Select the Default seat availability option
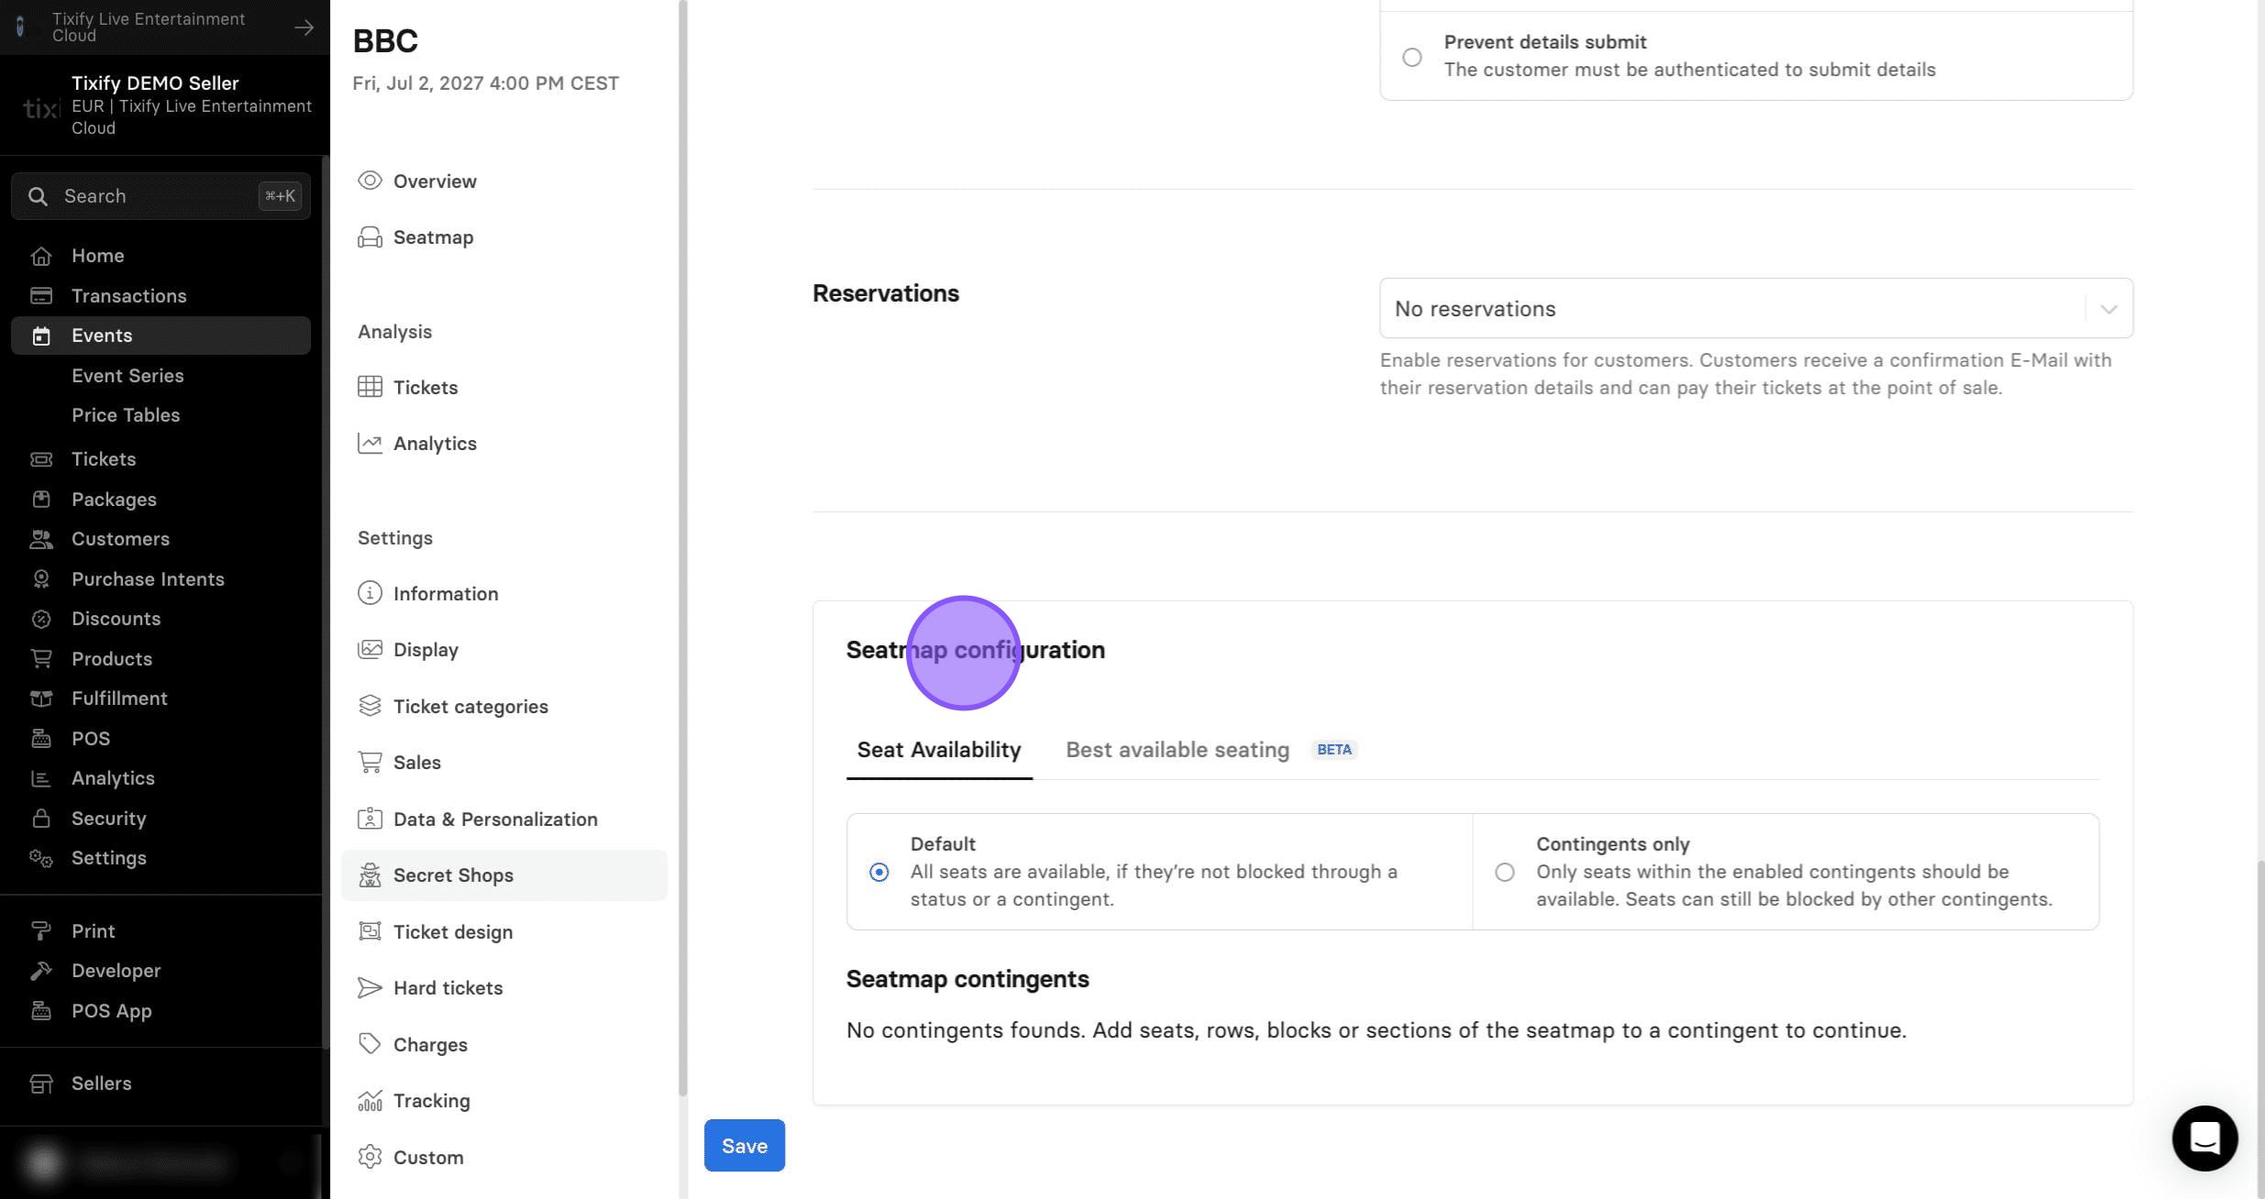Viewport: 2265px width, 1199px height. (x=878, y=872)
